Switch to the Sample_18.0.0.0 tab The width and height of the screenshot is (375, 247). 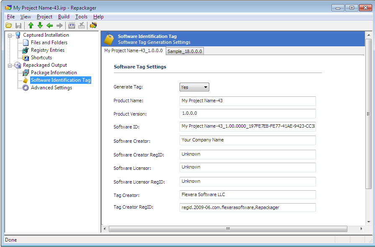185,51
